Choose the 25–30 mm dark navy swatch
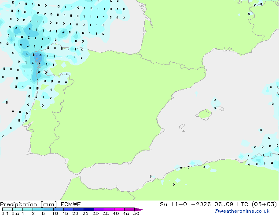 coord(89,209)
